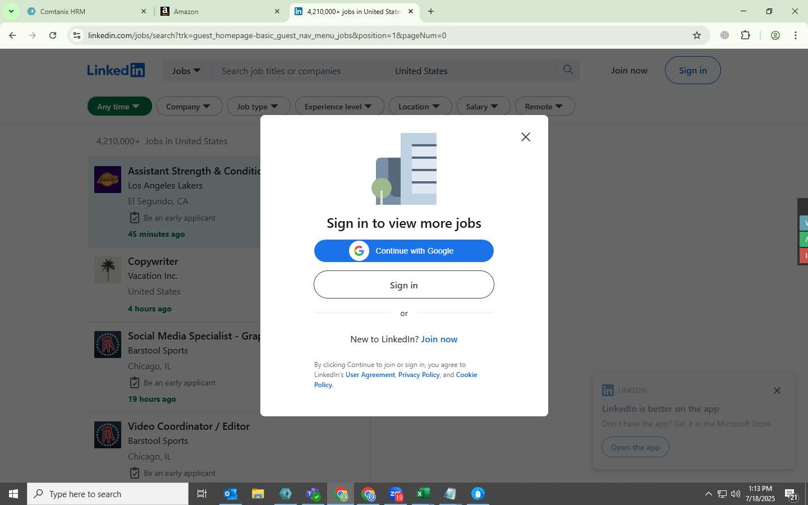The height and width of the screenshot is (505, 808).
Task: Expand the Company filter
Action: coord(189,106)
